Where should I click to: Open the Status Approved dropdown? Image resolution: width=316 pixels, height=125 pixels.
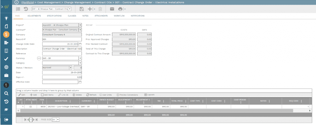coord(71,68)
